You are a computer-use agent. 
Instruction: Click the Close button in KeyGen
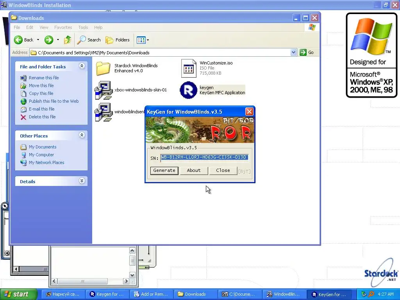coord(223,170)
